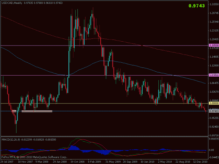Screen dimensions: 219x164
Task: Click the 10 Jan 2010 date label
Action: (x=148, y=162)
